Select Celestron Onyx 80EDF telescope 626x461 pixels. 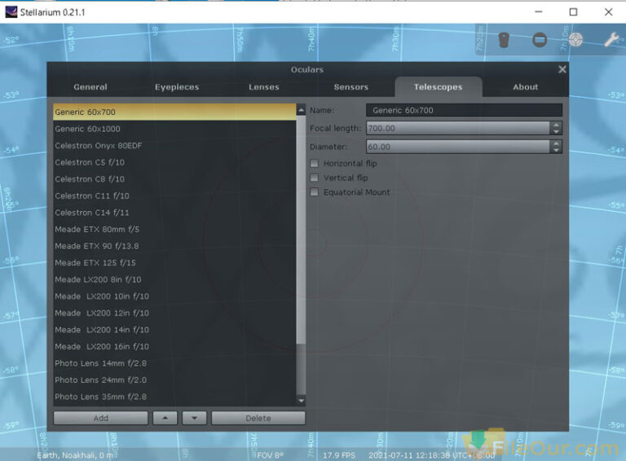tap(174, 146)
